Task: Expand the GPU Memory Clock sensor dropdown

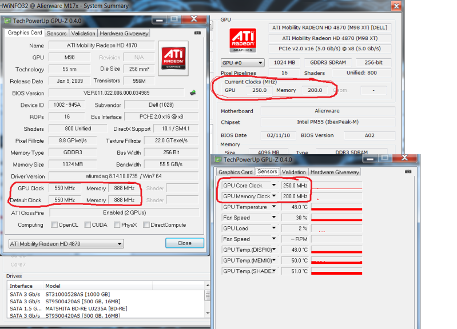Action: point(273,196)
